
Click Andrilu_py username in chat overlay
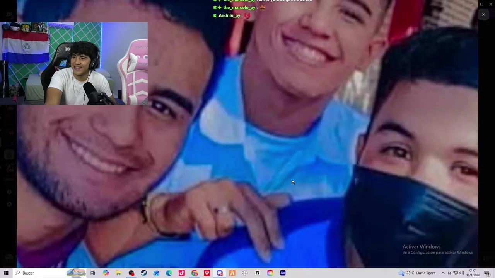(x=230, y=15)
